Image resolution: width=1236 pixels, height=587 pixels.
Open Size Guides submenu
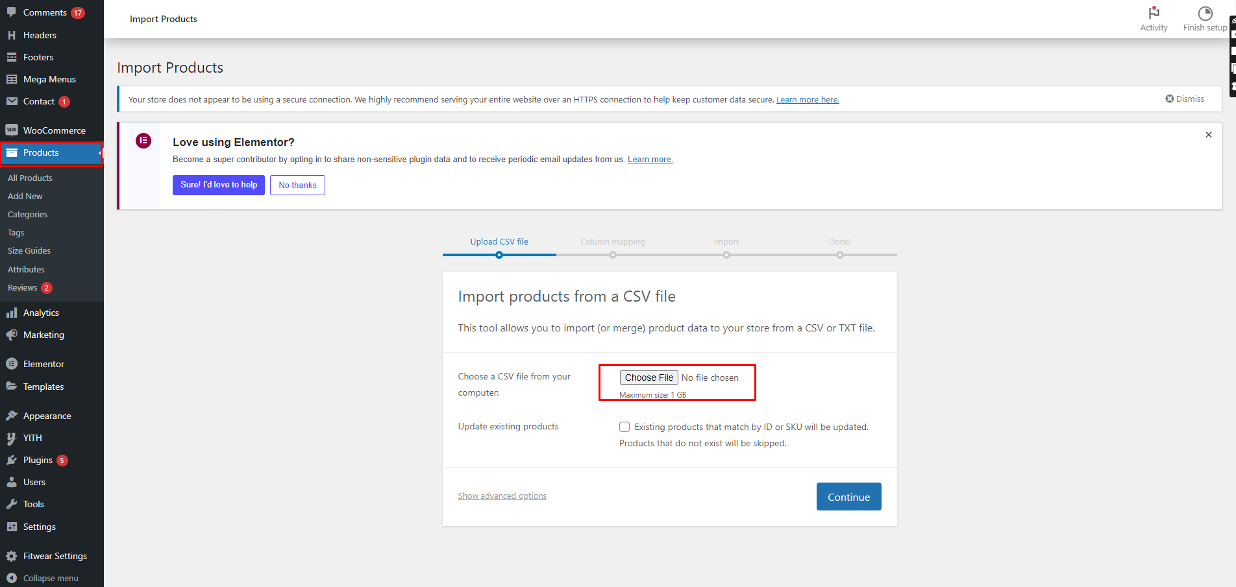point(29,250)
